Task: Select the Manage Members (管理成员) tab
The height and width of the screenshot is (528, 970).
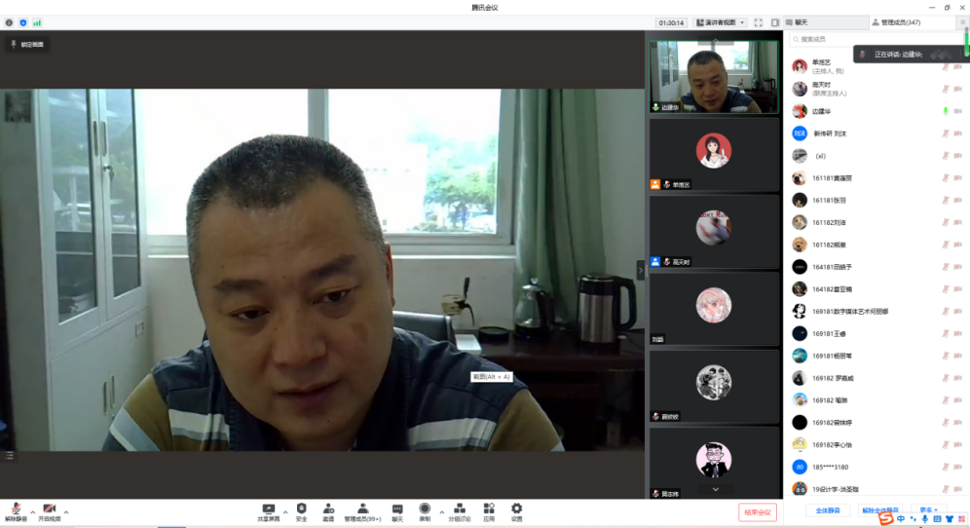Action: click(900, 22)
